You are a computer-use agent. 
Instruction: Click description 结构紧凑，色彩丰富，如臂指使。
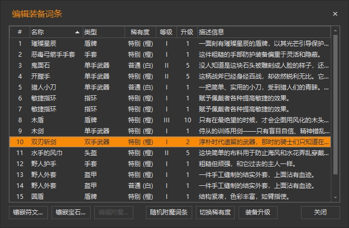tap(244, 196)
